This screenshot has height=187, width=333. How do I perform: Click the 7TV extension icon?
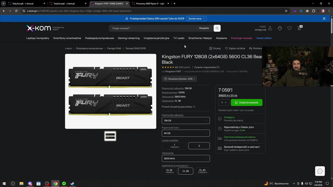pos(295,11)
